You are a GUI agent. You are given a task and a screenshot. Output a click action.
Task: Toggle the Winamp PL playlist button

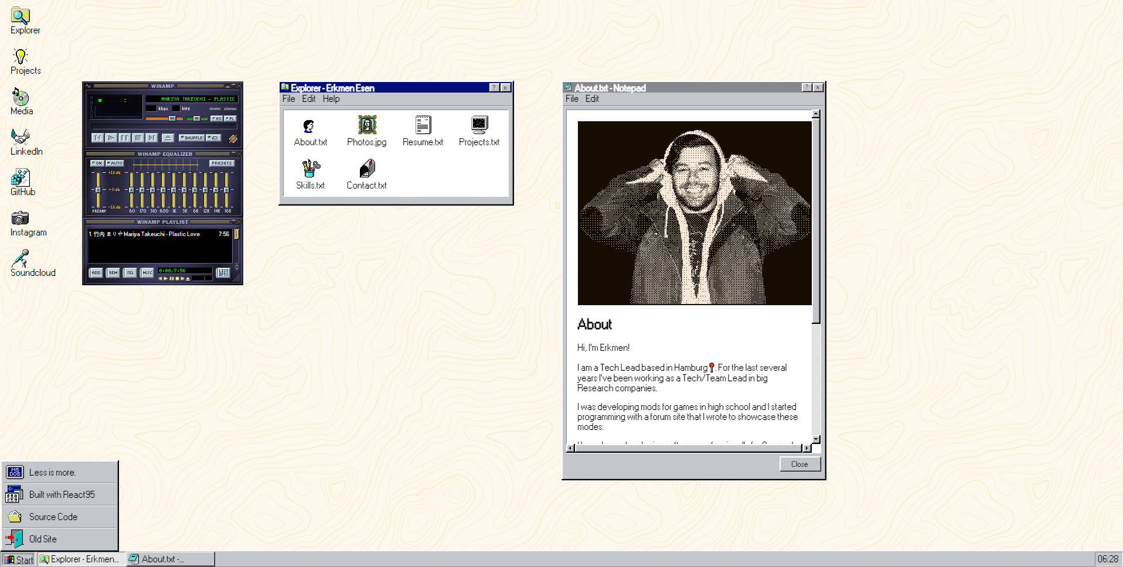[x=230, y=118]
